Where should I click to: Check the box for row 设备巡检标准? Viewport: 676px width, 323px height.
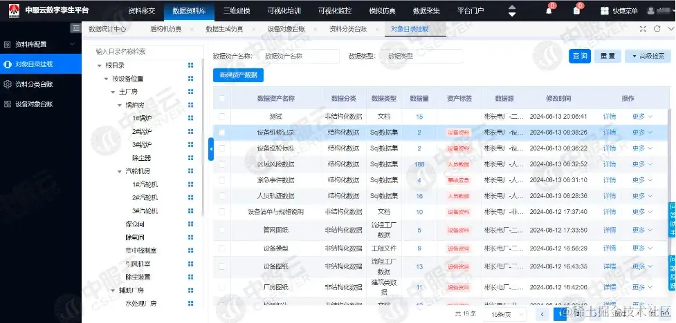click(221, 148)
